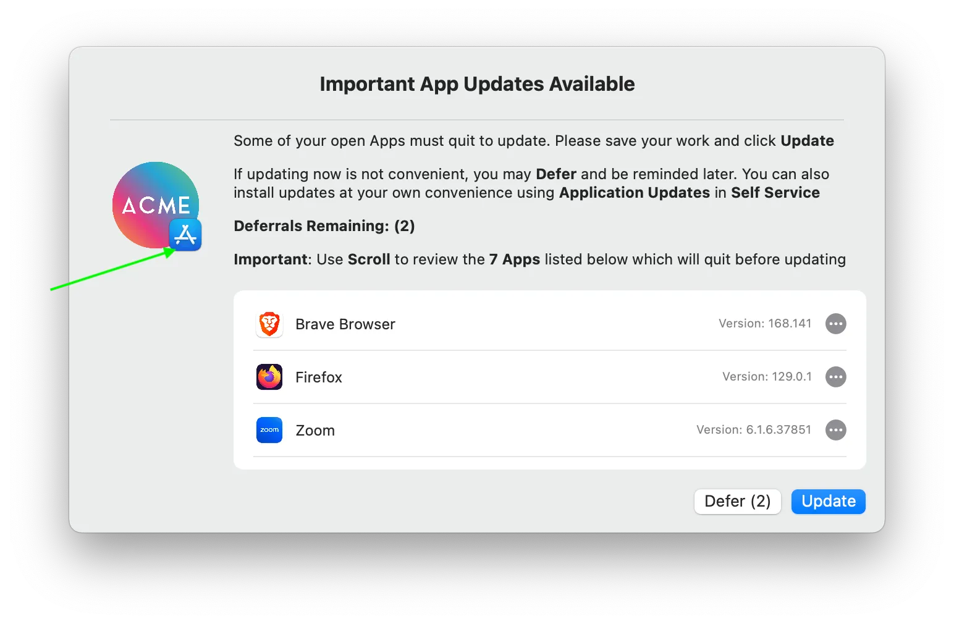
Task: Click the Version: 6.1.6.37851 text
Action: (x=754, y=429)
